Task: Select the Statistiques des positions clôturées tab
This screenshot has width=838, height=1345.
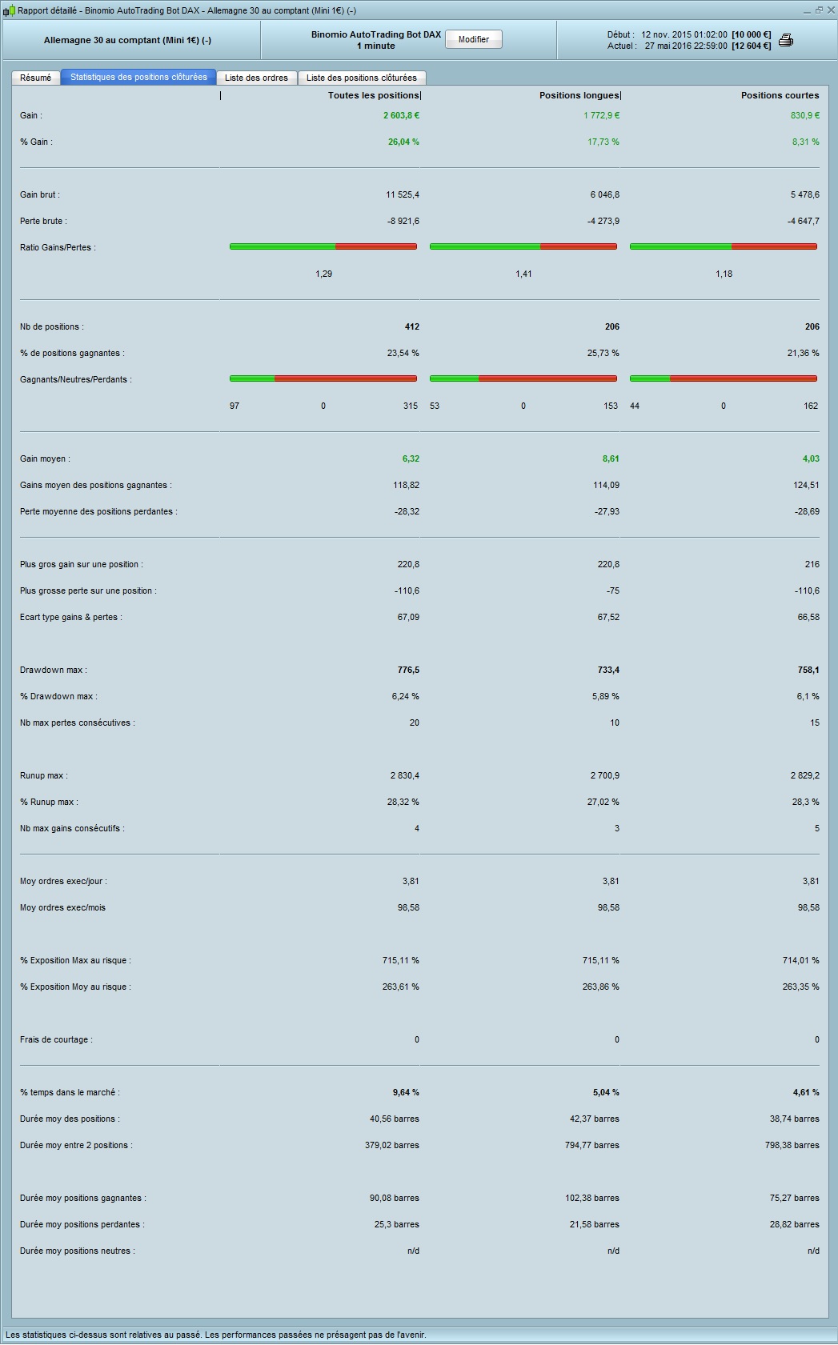Action: [138, 77]
